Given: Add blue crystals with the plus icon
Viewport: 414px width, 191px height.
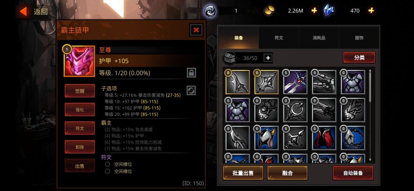Looking at the screenshot, I should click(x=371, y=11).
